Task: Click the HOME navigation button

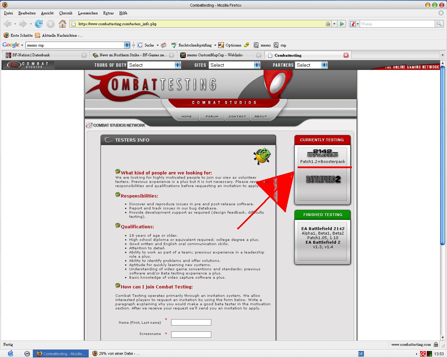Action: [186, 116]
